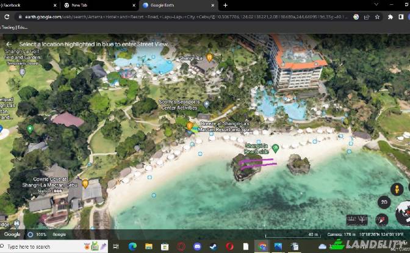
Task: Open a new browser tab with plus button
Action: [225, 5]
